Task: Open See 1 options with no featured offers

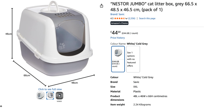Action: coord(133,59)
